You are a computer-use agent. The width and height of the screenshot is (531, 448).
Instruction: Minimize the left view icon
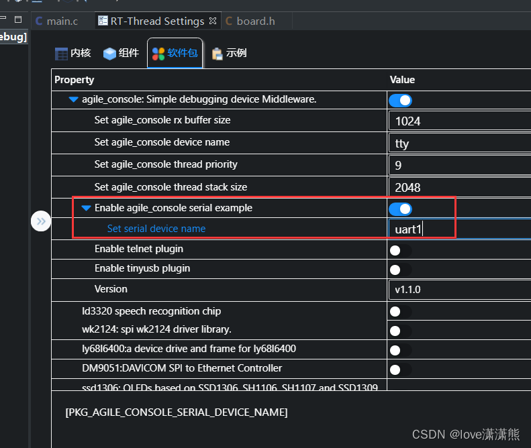click(x=3, y=17)
